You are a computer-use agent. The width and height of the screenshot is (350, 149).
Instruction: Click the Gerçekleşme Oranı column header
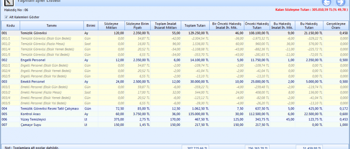tap(336, 25)
